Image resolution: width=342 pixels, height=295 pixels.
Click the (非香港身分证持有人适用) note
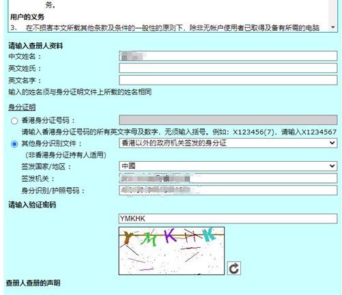click(x=66, y=155)
